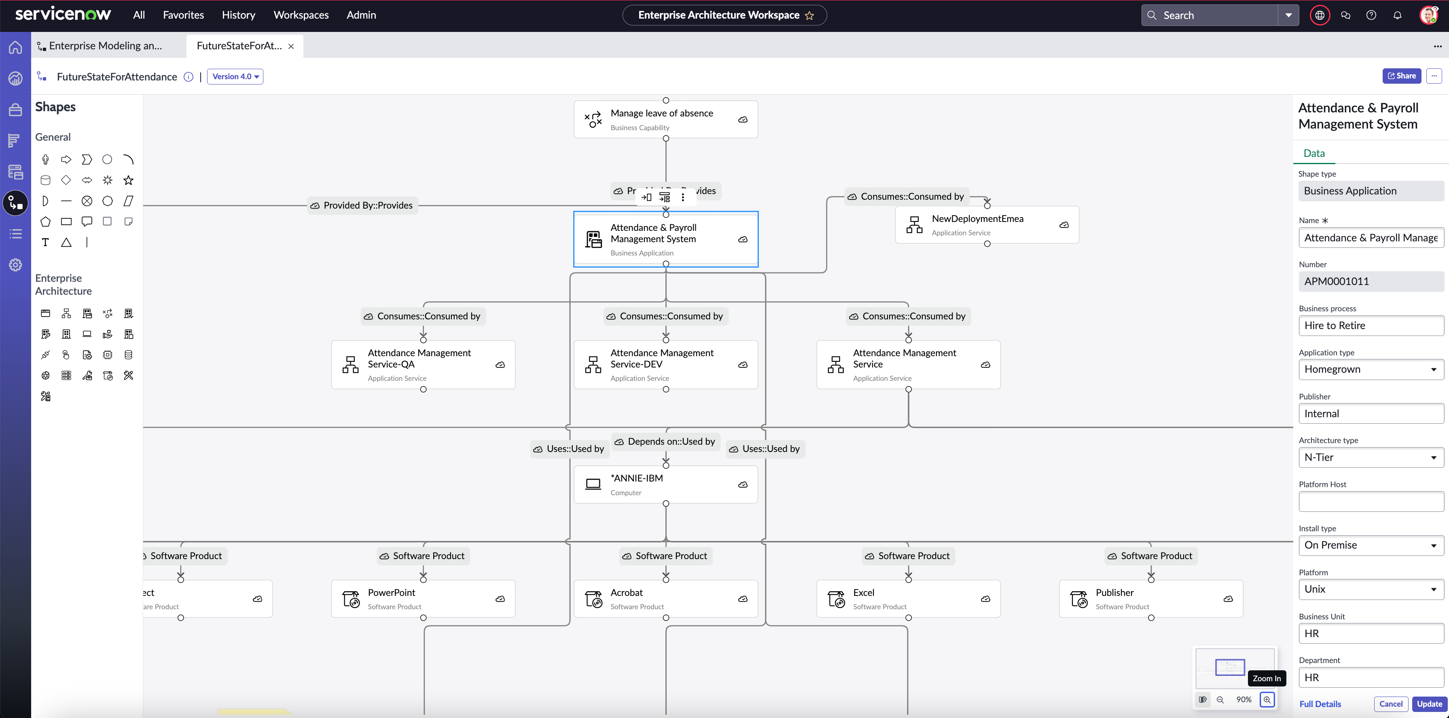This screenshot has width=1449, height=718.
Task: Pick the software product box EA shape
Action: pyautogui.click(x=108, y=376)
